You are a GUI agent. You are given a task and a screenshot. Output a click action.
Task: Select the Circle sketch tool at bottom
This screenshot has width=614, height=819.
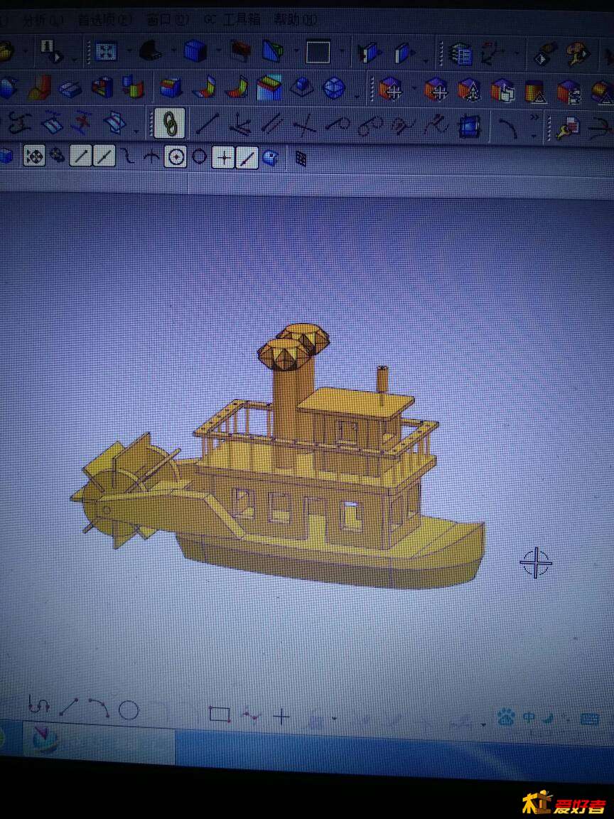(129, 710)
